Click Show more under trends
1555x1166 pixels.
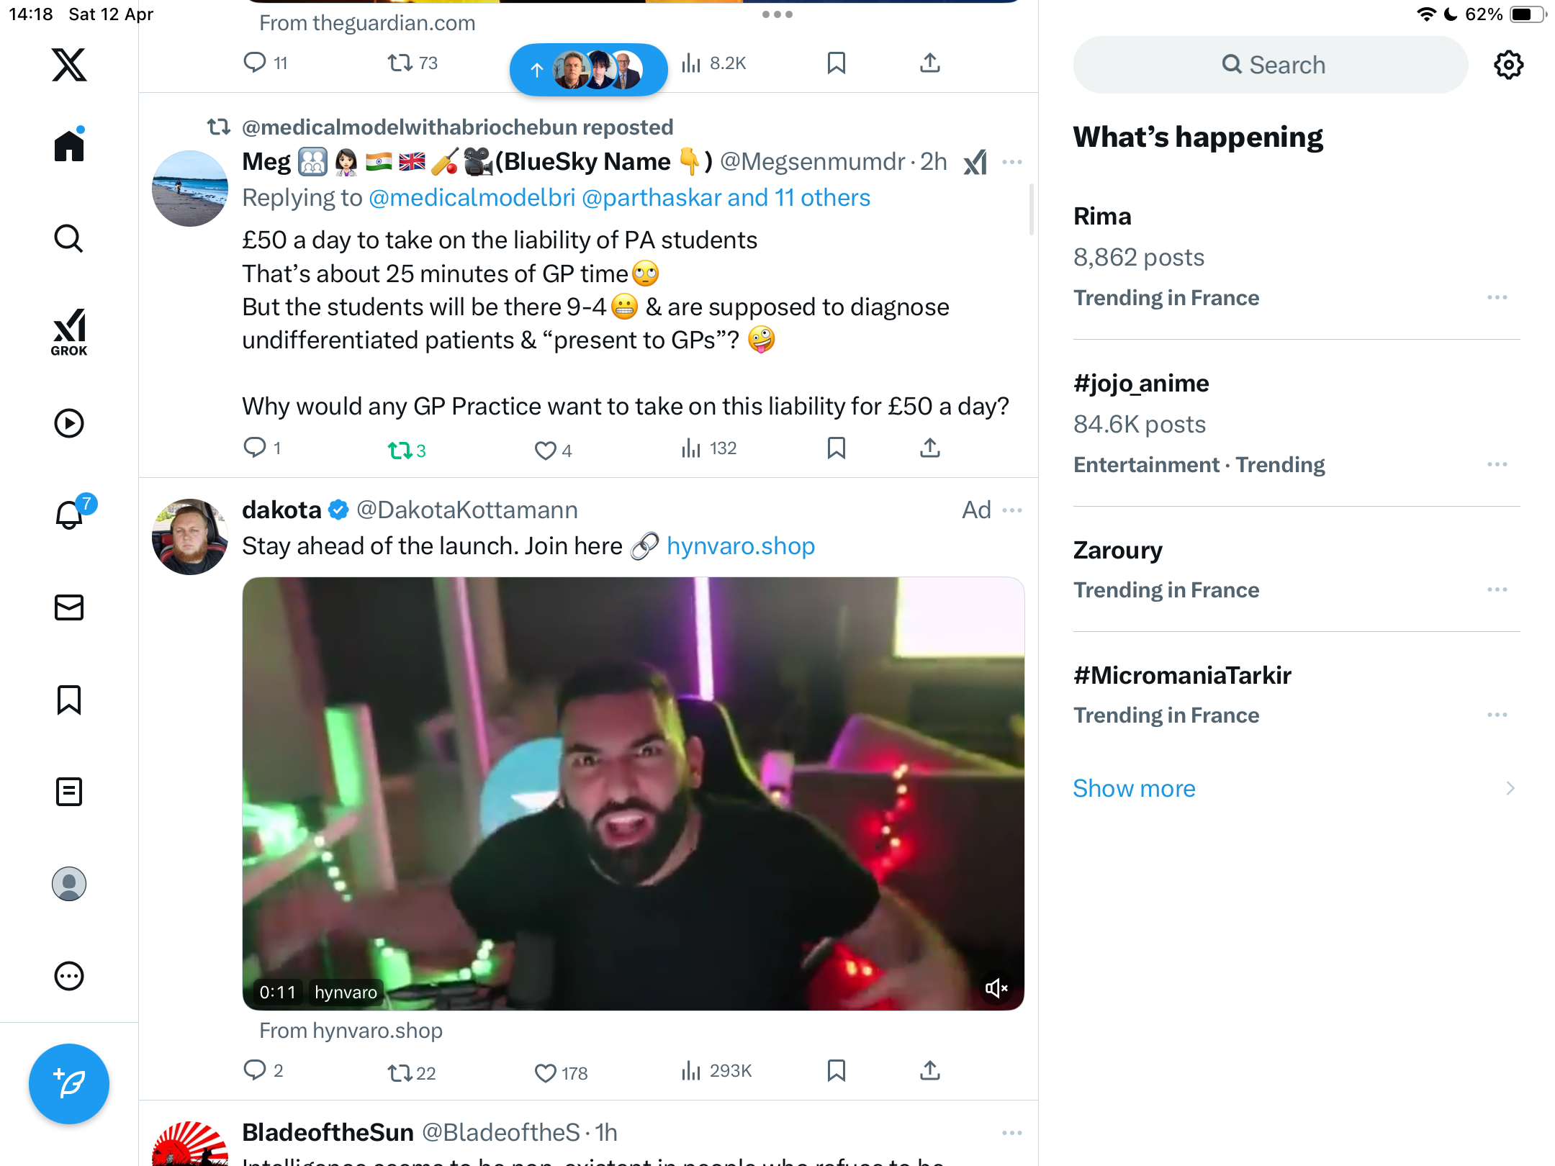tap(1134, 789)
